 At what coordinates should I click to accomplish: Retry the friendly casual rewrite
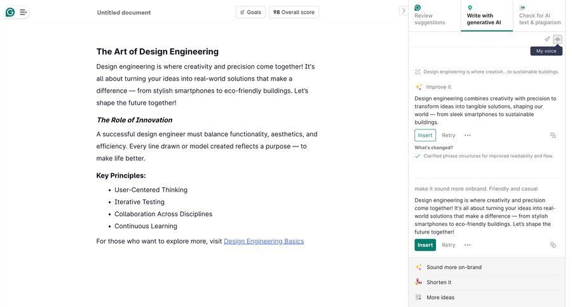(x=448, y=245)
